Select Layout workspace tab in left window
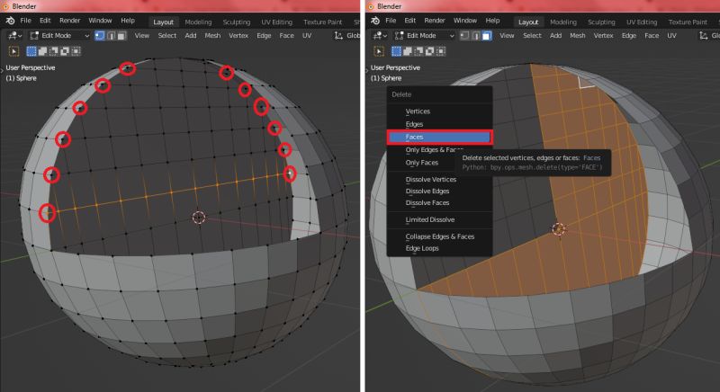 pyautogui.click(x=164, y=22)
